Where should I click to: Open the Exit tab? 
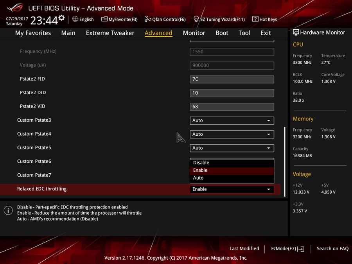[266, 33]
